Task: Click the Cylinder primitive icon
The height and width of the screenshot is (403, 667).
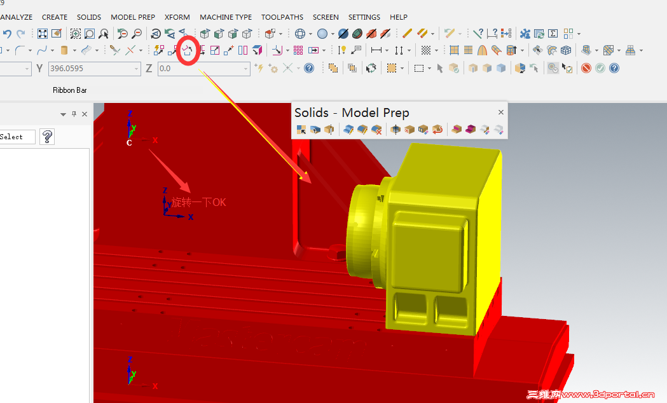Action: point(64,50)
